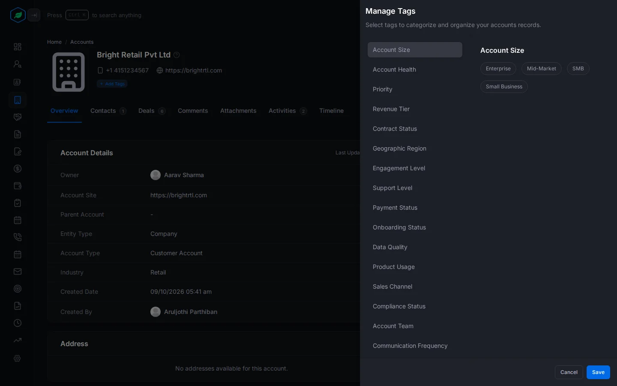Go to the Home breadcrumb
The height and width of the screenshot is (386, 617).
[54, 42]
